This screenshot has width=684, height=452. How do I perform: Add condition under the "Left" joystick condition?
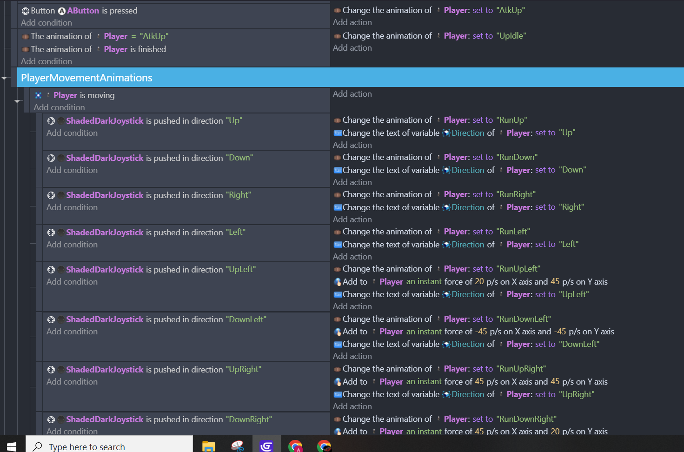coord(72,245)
